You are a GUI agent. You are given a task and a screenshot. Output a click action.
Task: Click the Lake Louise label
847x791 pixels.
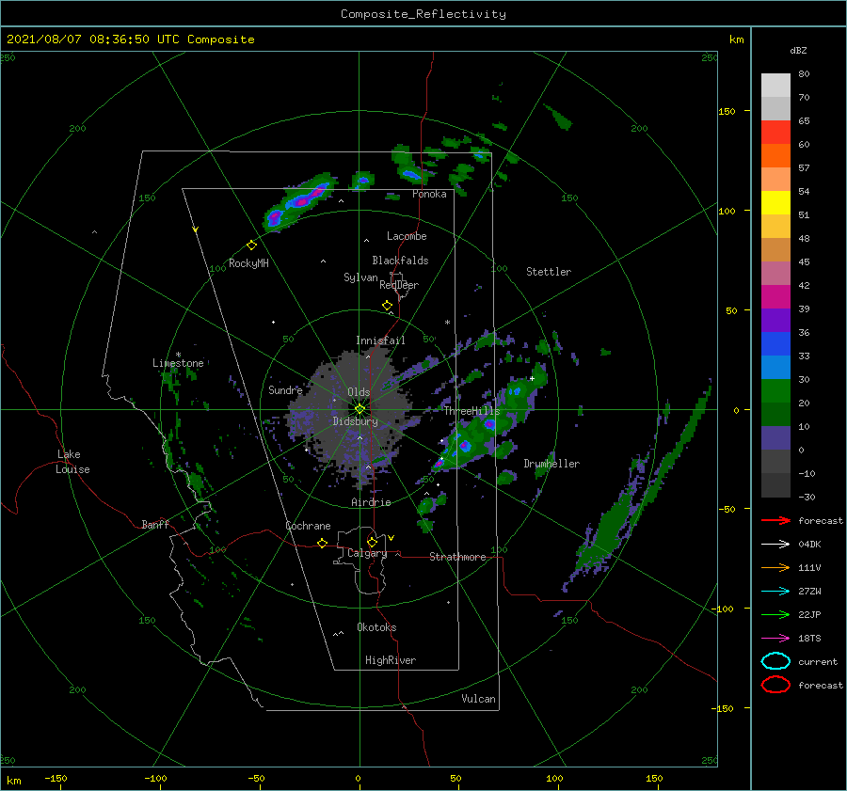click(x=72, y=462)
